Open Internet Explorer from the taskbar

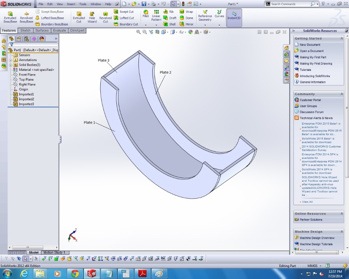click(24, 274)
